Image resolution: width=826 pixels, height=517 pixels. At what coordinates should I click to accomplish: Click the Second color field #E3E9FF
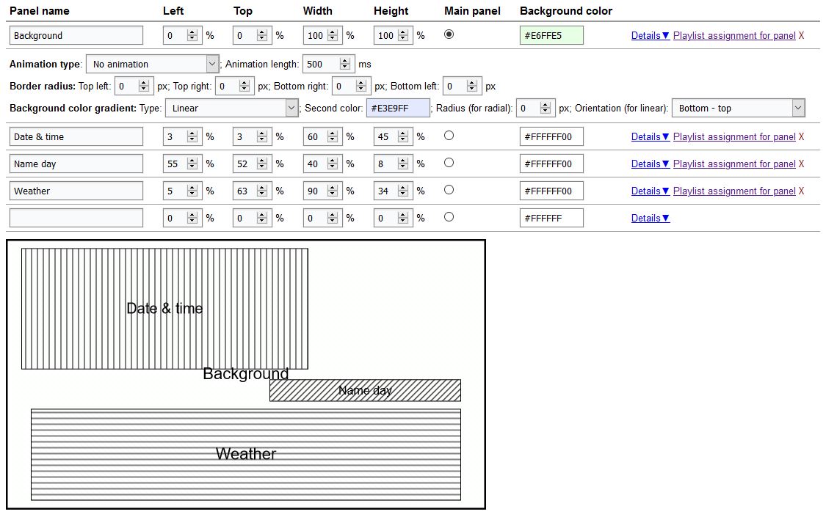(398, 108)
